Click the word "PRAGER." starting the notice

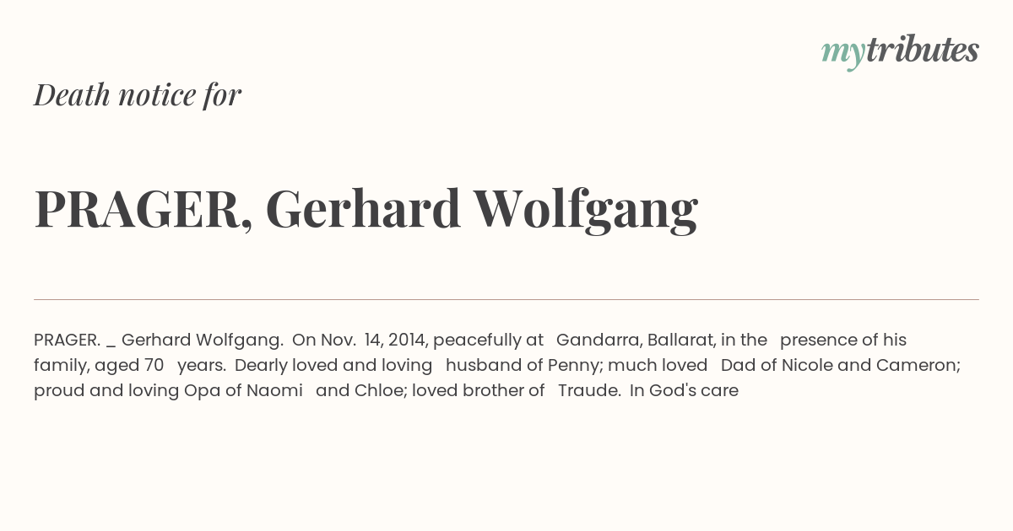click(67, 341)
